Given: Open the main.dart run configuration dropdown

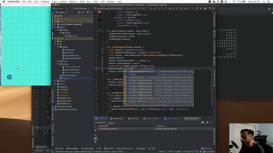Looking at the screenshot, I should [109, 8].
